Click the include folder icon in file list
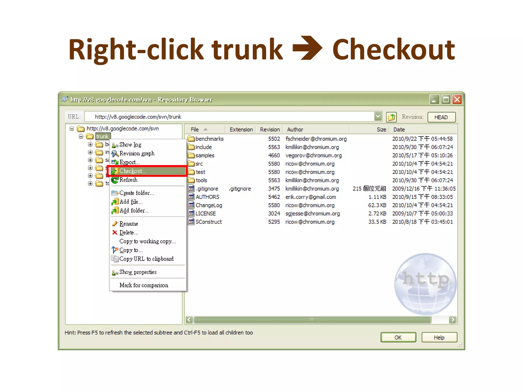The height and width of the screenshot is (392, 523). pos(191,147)
